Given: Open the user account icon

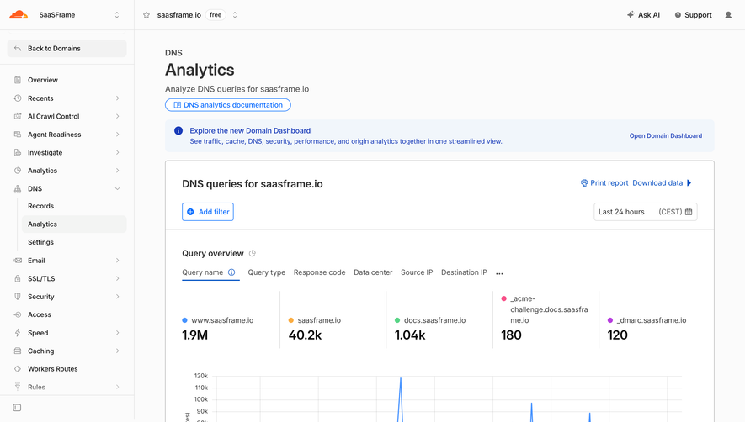Looking at the screenshot, I should (728, 15).
